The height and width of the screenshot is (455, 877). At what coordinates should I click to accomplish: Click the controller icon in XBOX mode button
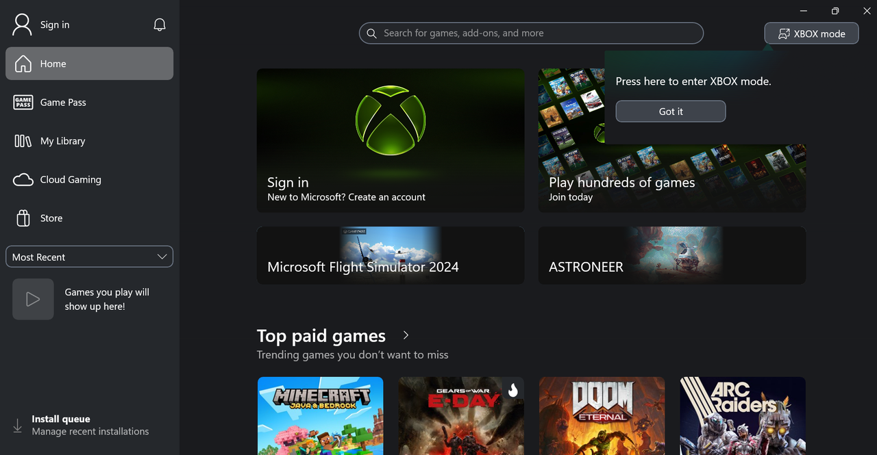(784, 34)
